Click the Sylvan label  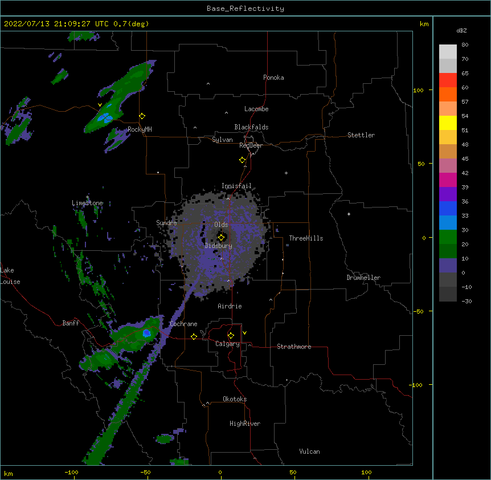(x=222, y=140)
